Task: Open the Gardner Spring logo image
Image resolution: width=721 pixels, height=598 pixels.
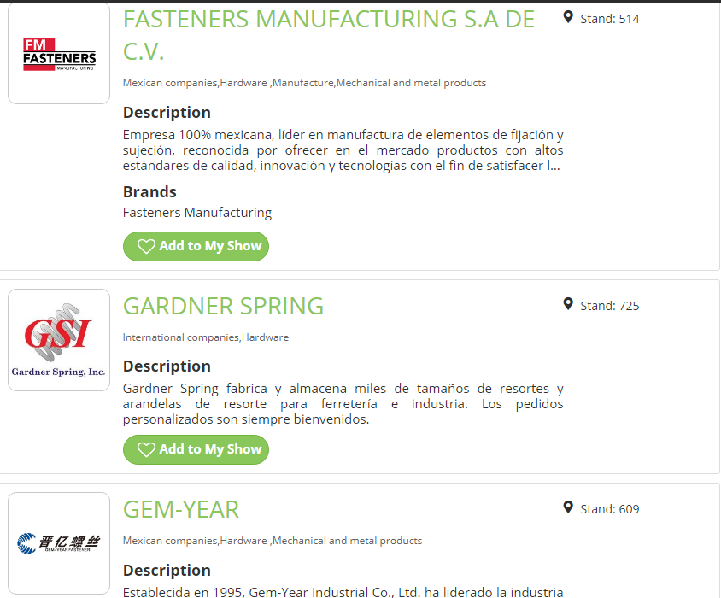Action: point(59,340)
